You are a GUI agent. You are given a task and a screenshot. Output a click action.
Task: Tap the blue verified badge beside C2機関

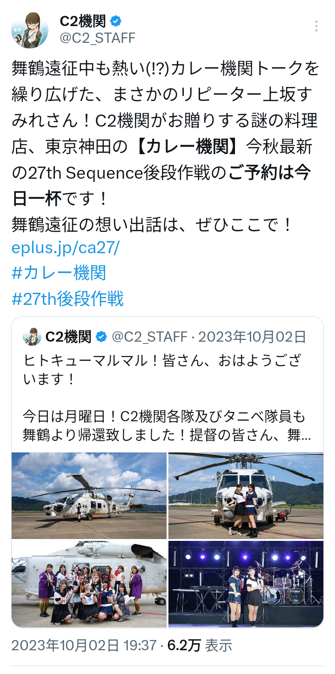[x=116, y=21]
